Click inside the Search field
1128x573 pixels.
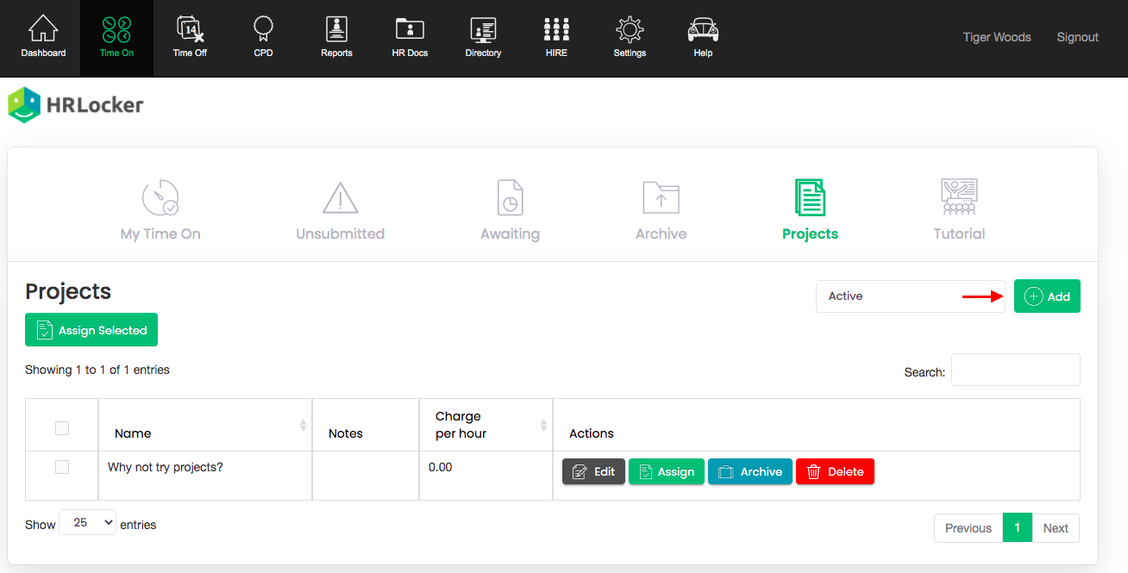1015,370
